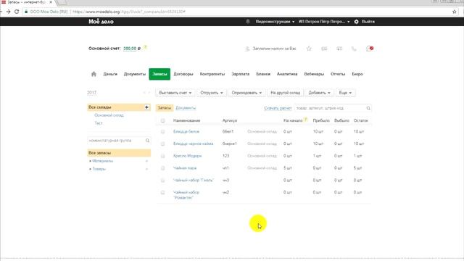Click the Скачать расчет link
The width and height of the screenshot is (464, 261).
(x=278, y=108)
